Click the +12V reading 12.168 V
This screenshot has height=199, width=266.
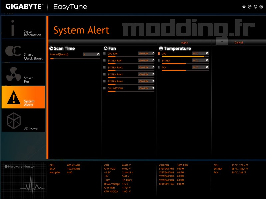tap(127, 180)
